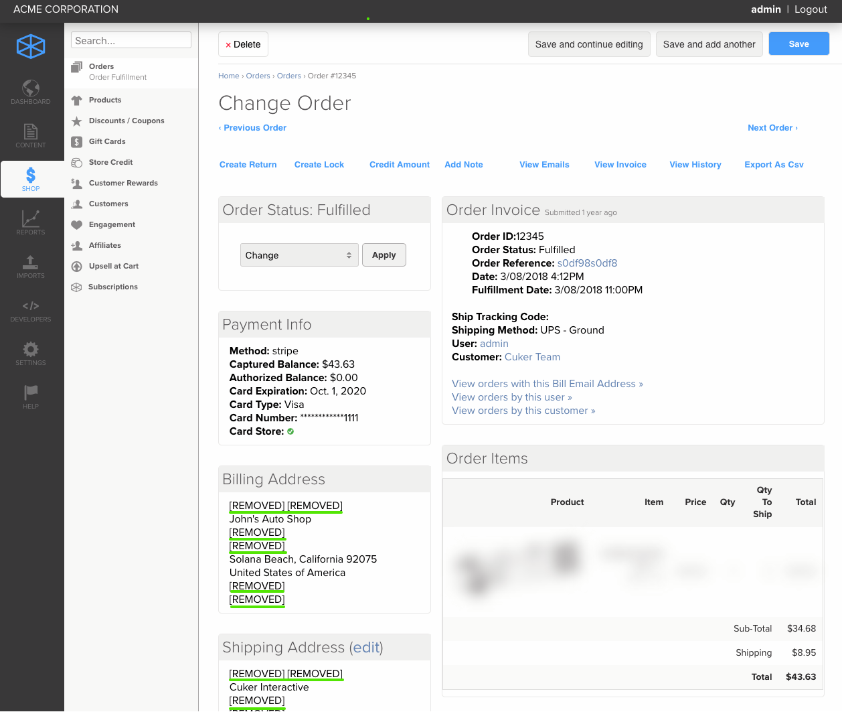Open the Content document icon
The height and width of the screenshot is (712, 842).
[x=31, y=131]
